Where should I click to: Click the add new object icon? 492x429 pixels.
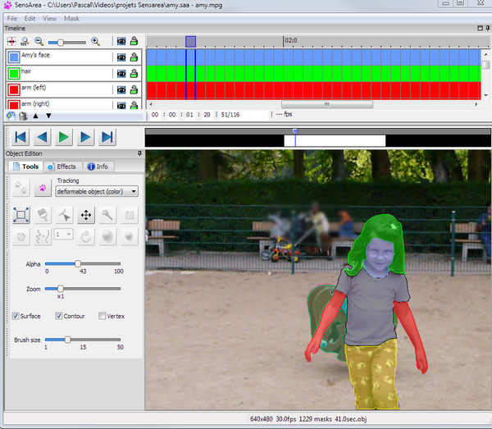[11, 116]
